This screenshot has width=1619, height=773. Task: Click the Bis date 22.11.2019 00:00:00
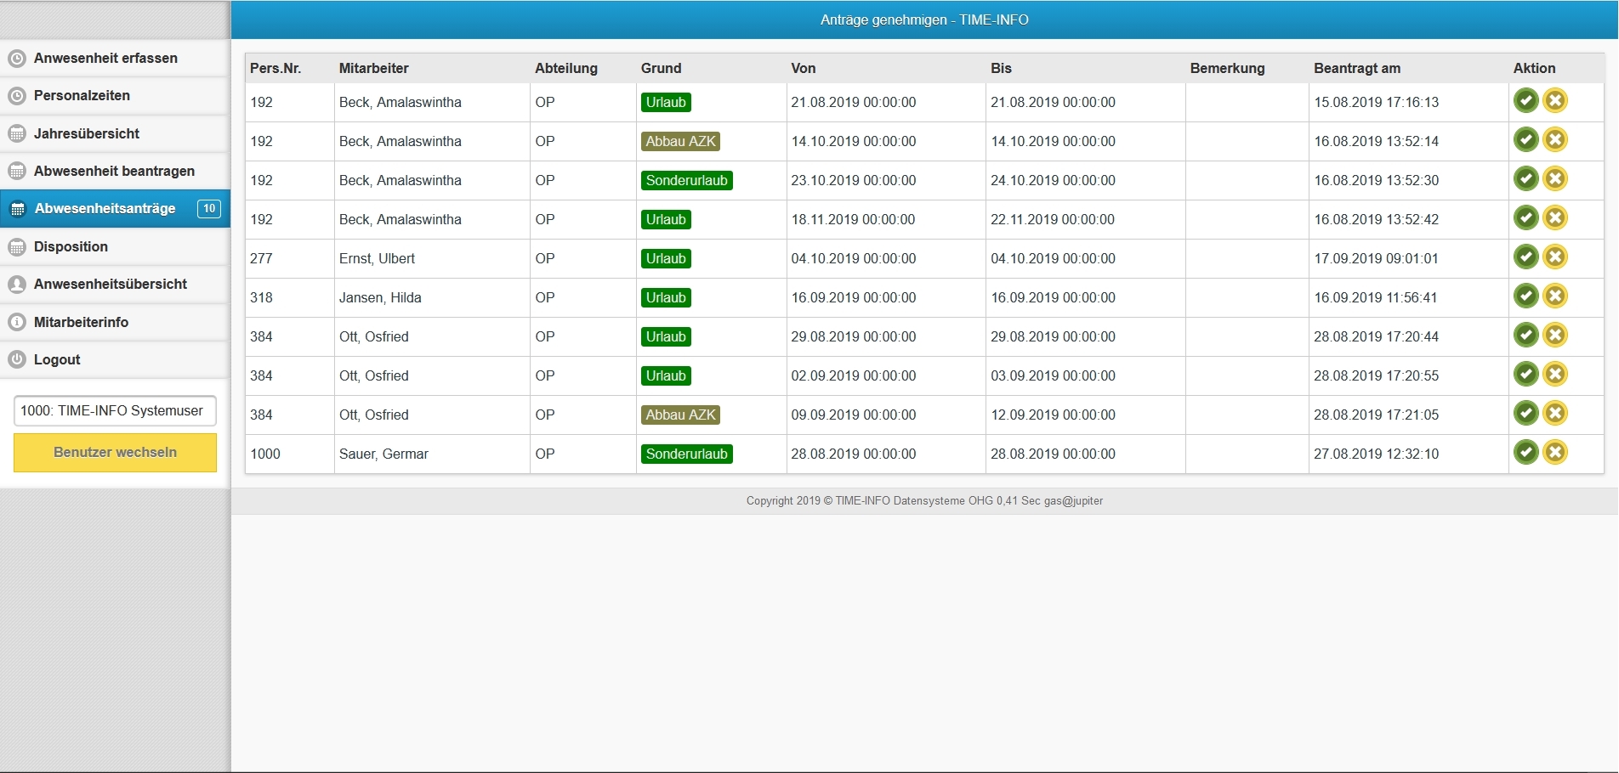tap(1054, 220)
